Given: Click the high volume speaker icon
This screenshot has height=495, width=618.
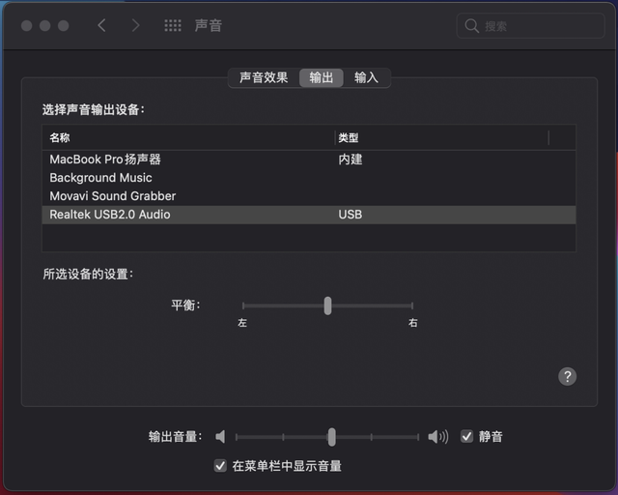Looking at the screenshot, I should tap(438, 437).
